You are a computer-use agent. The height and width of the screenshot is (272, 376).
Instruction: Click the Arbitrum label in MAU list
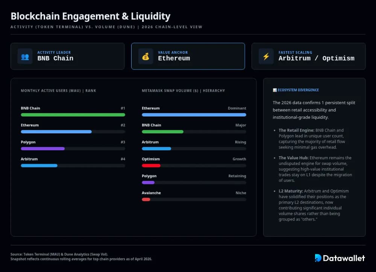29,159
